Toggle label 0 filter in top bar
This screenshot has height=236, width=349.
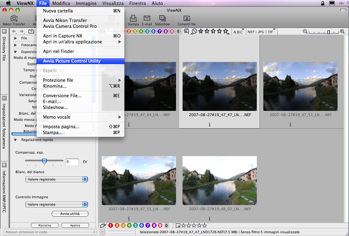178,31
